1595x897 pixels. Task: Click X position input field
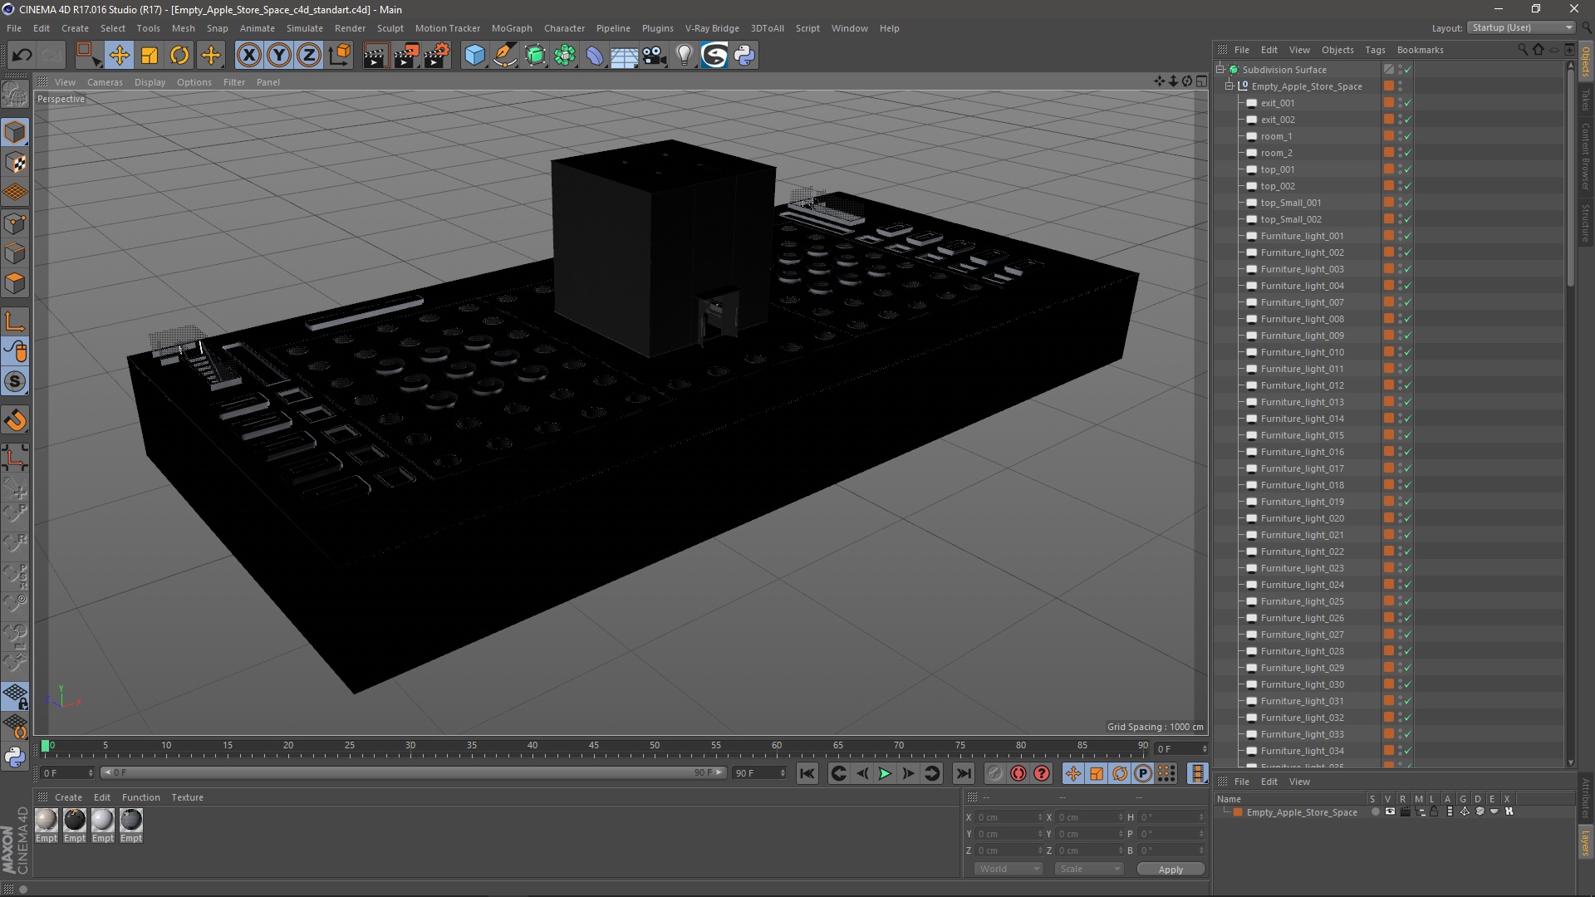1009,817
